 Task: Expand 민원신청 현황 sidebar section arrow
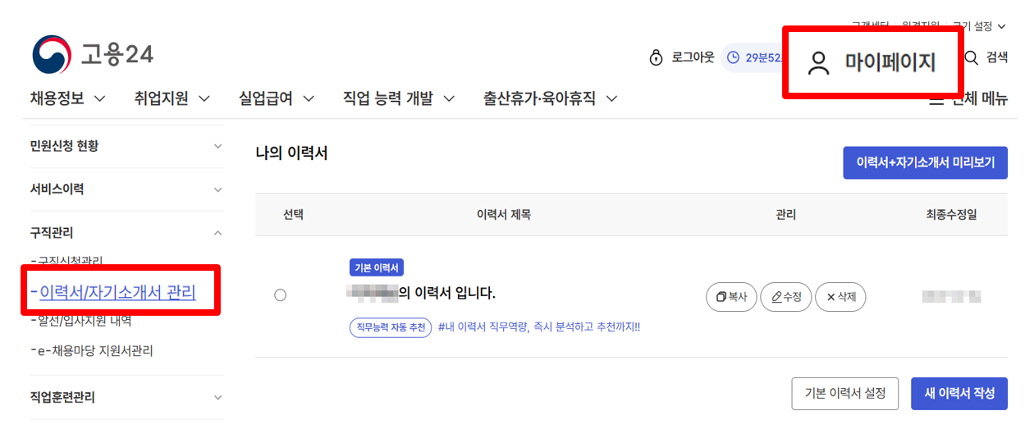tap(217, 146)
